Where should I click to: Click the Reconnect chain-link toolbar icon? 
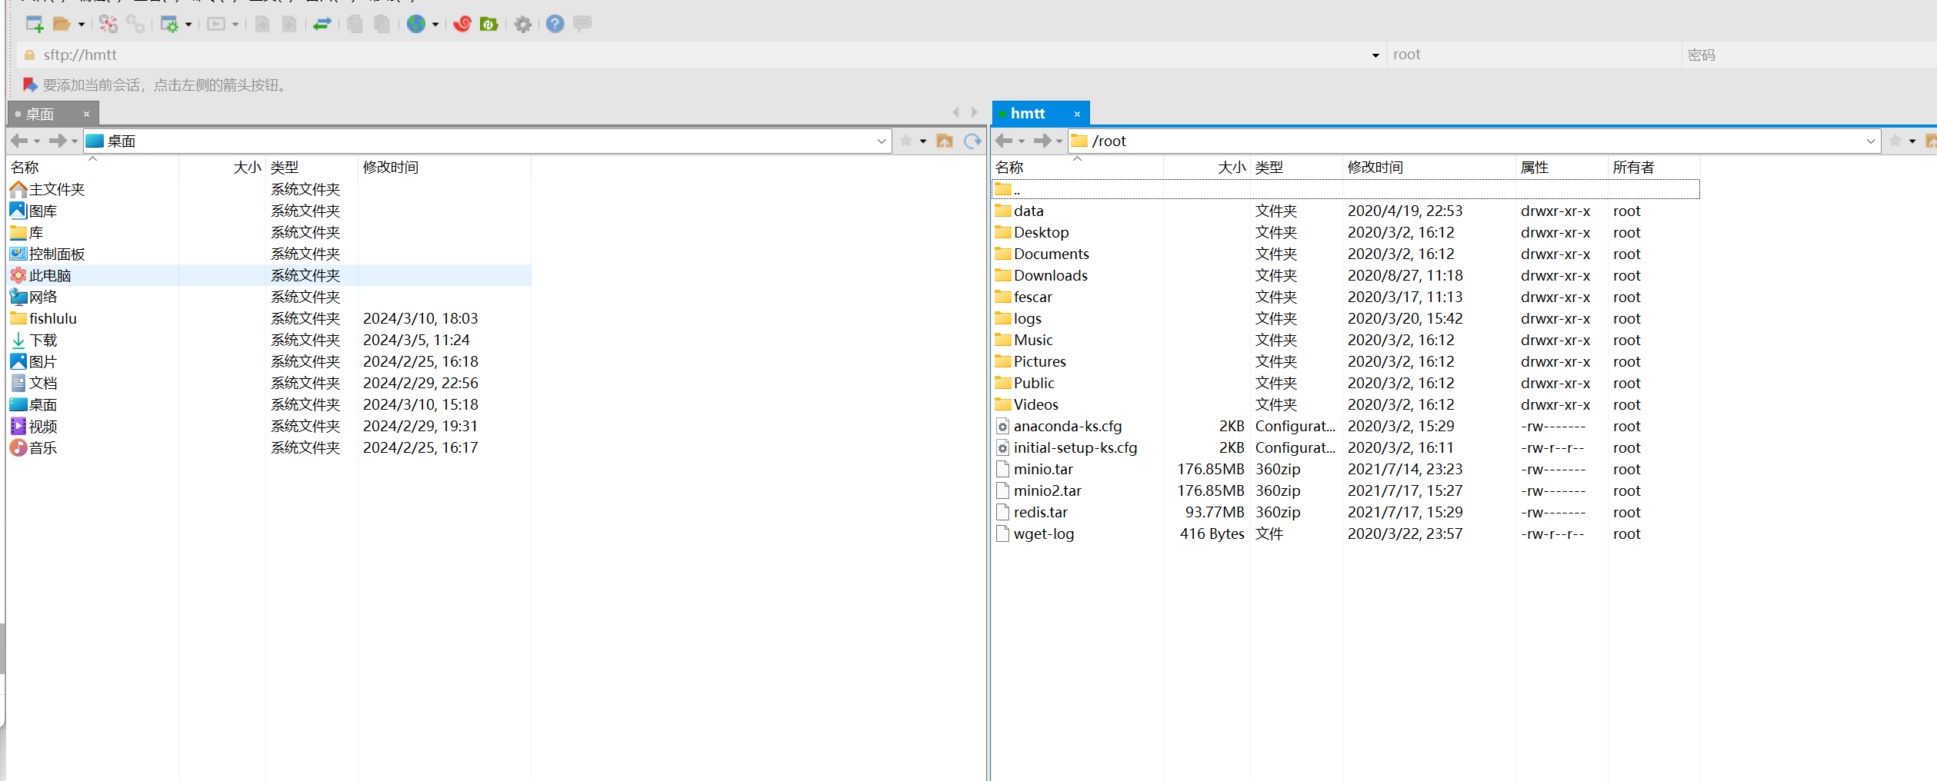(x=135, y=24)
